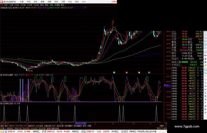Switch indicator to 主力监控
This screenshot has height=133, width=207.
pos(39,126)
